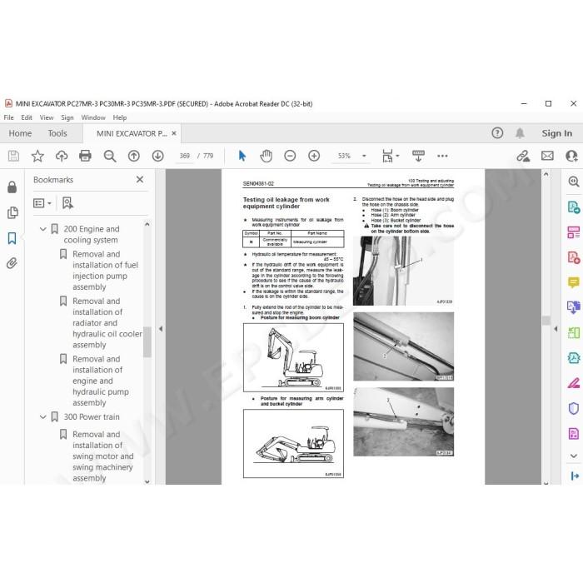583x583 pixels.
Task: Open the Comment tool in right pane
Action: coord(573,282)
